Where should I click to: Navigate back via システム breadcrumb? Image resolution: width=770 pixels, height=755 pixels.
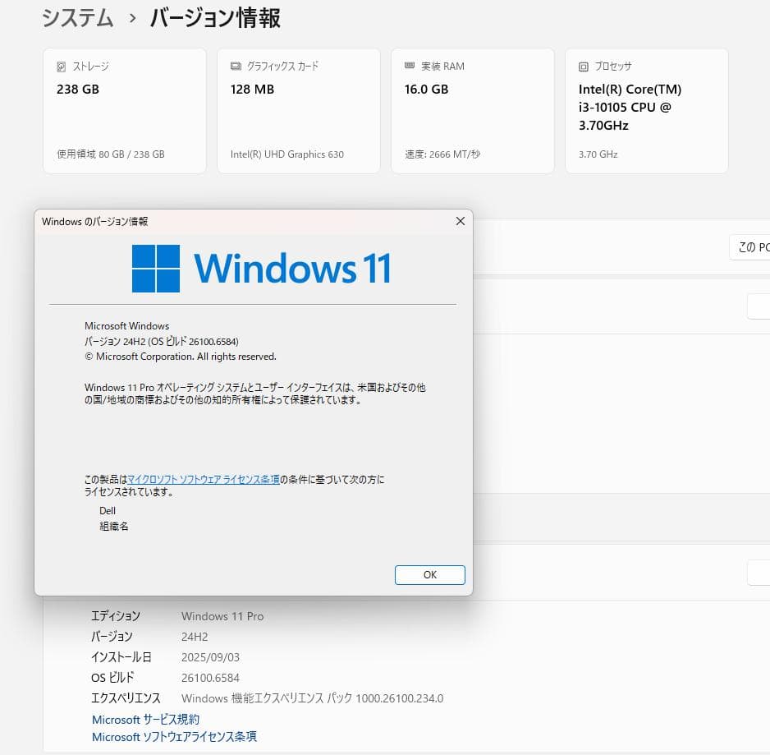[76, 18]
